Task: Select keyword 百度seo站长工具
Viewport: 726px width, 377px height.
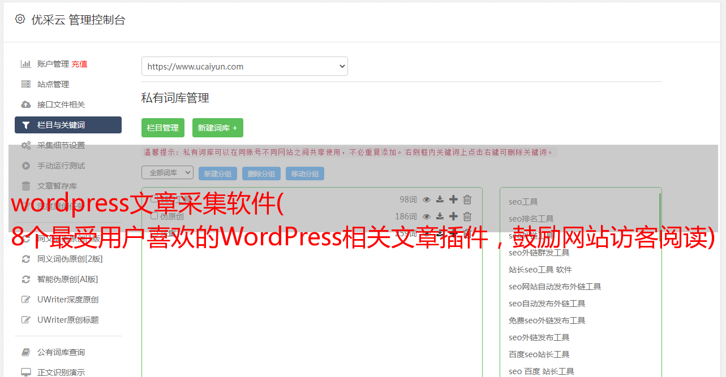Action: [539, 354]
